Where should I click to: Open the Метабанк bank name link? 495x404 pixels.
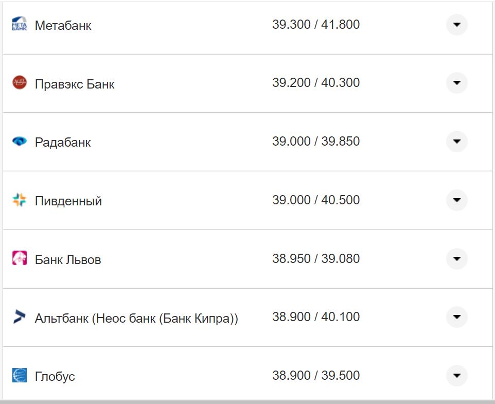coord(63,25)
